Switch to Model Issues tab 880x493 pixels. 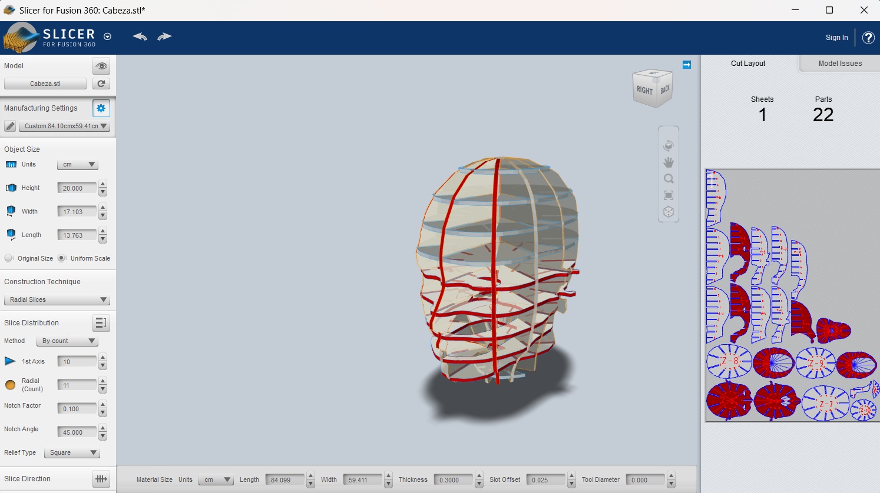(x=839, y=64)
